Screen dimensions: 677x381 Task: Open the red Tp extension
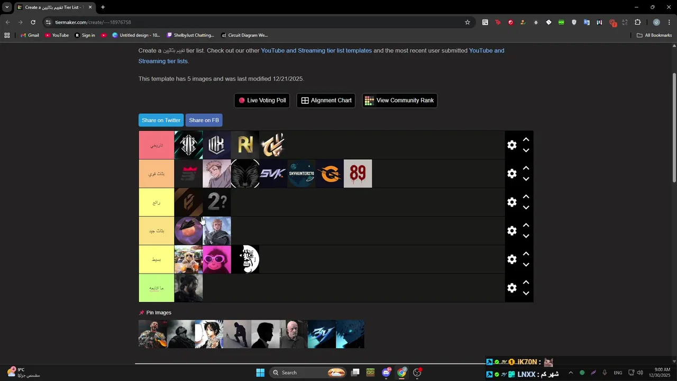(498, 22)
